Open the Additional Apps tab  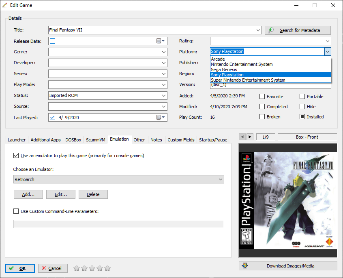(x=45, y=140)
